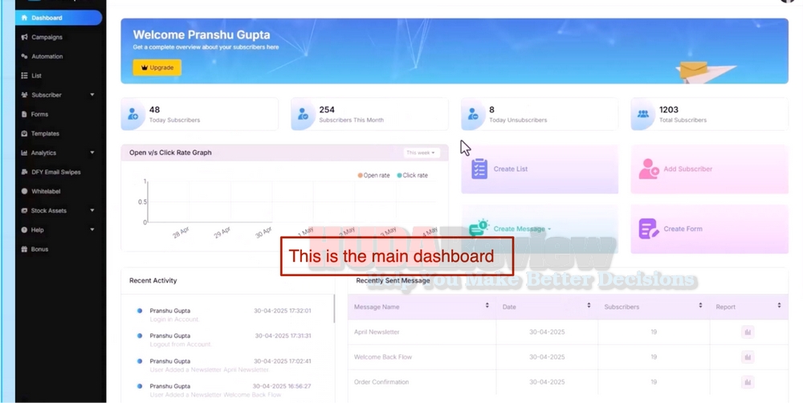Open Campaigns in the sidebar

tap(47, 37)
